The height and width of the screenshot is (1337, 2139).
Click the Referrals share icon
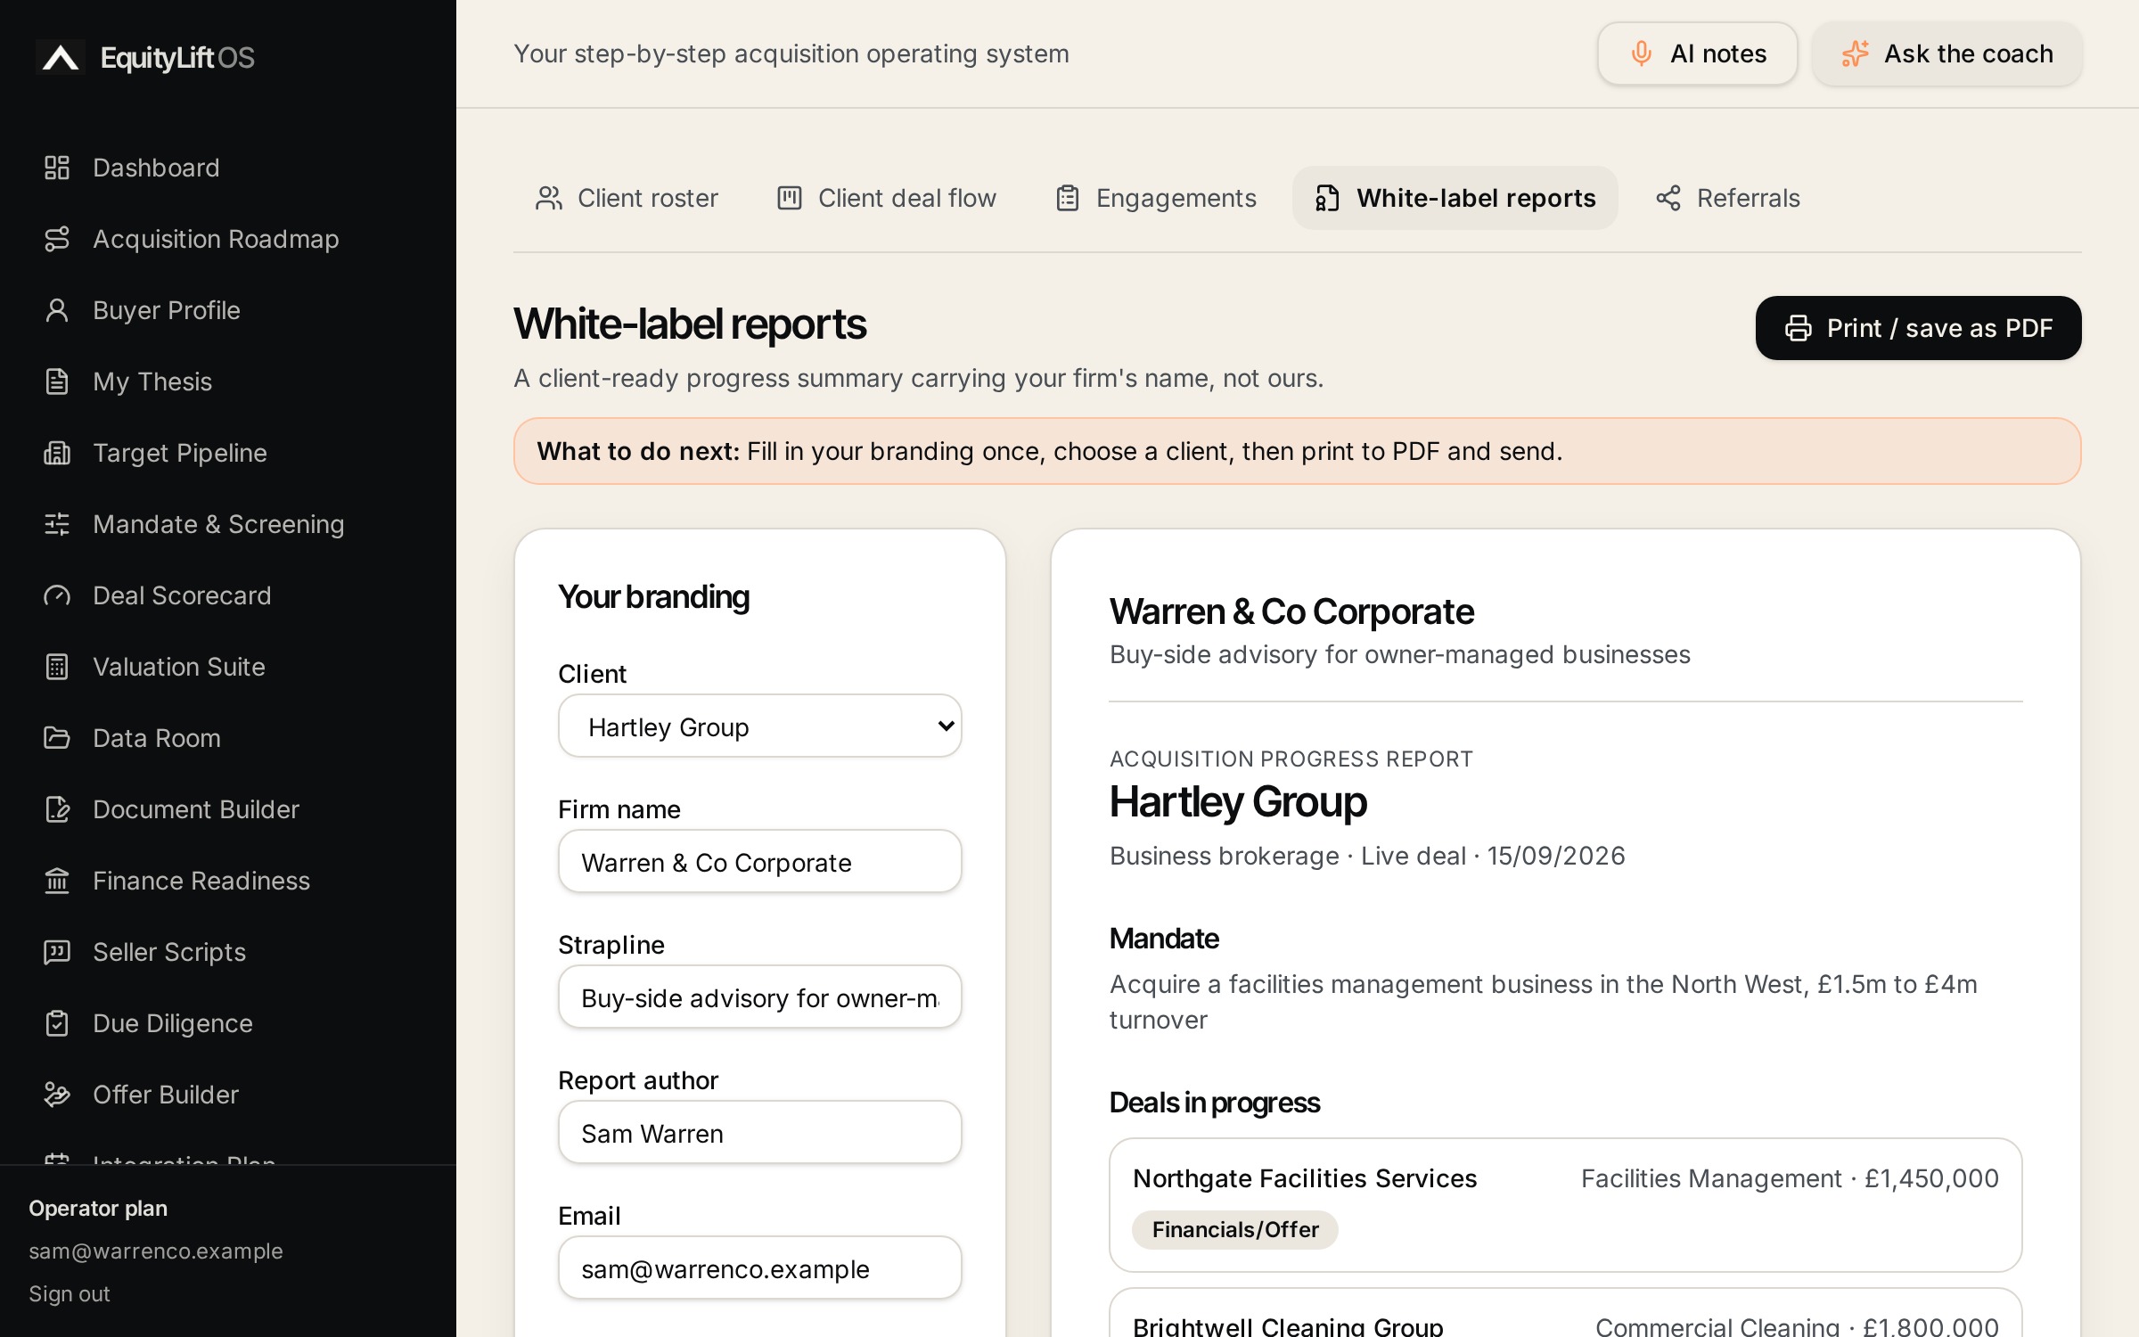[x=1668, y=198]
